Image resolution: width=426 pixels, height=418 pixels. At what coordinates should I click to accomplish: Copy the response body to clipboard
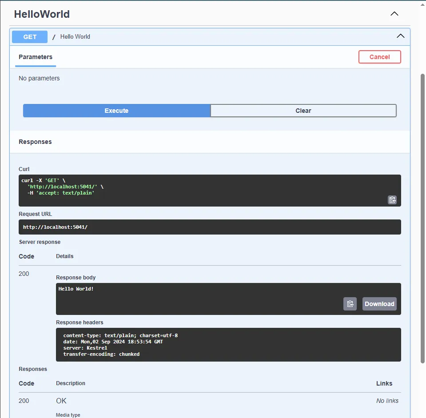[350, 304]
